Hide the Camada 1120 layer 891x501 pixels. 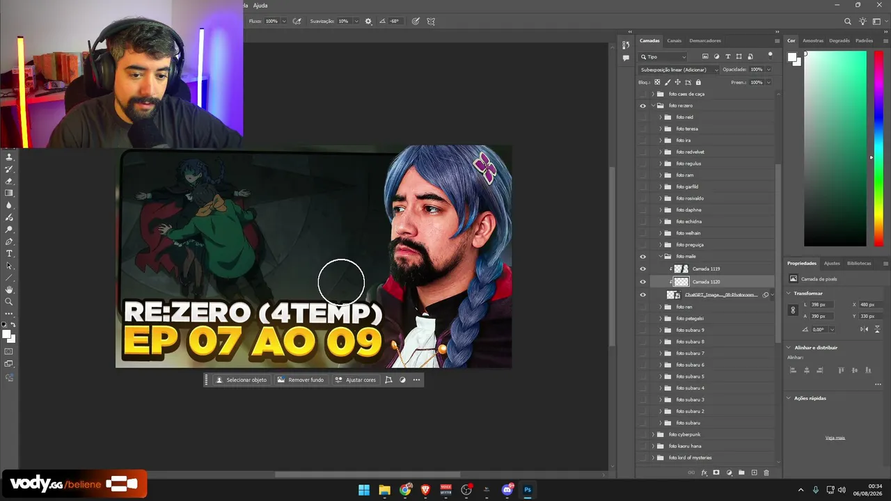[x=642, y=282]
